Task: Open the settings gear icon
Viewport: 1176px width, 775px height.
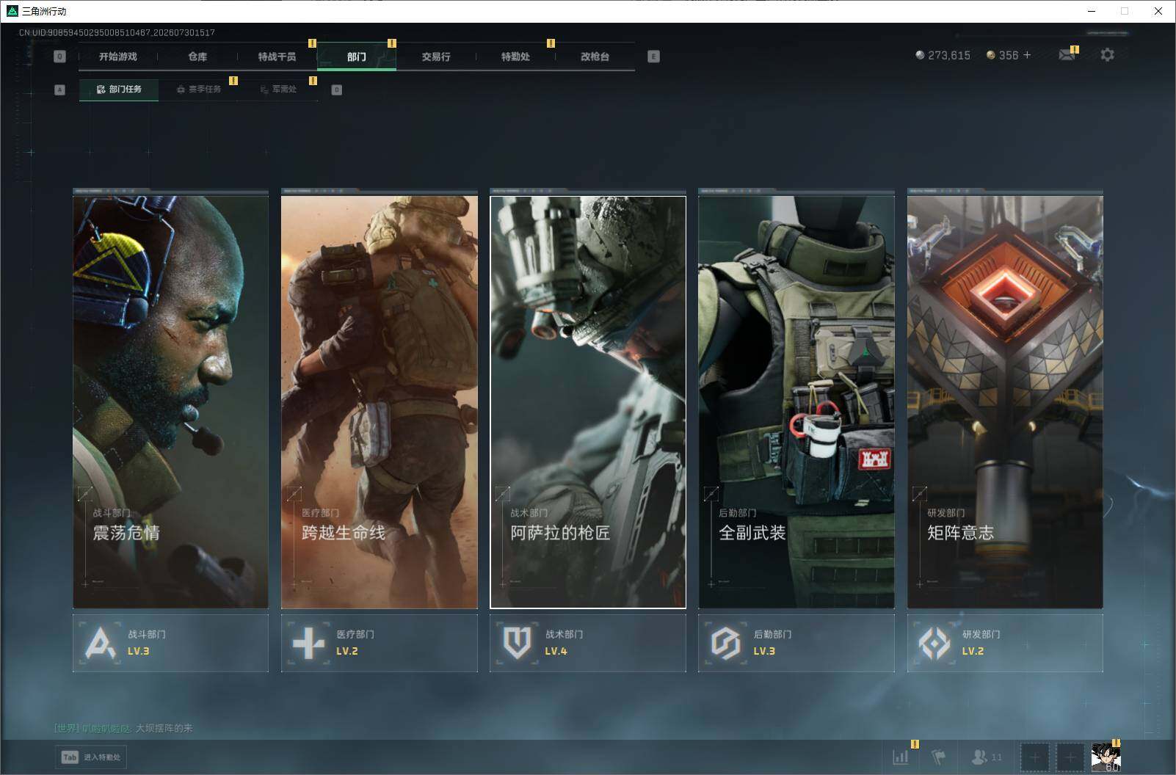Action: click(x=1107, y=55)
